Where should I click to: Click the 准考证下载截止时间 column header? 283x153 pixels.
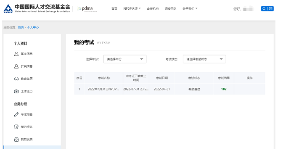click(136, 78)
